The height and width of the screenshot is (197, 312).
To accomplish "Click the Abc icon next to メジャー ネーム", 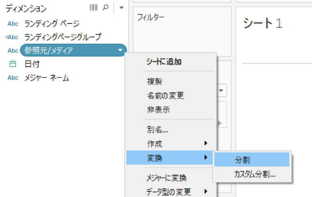I will (13, 78).
